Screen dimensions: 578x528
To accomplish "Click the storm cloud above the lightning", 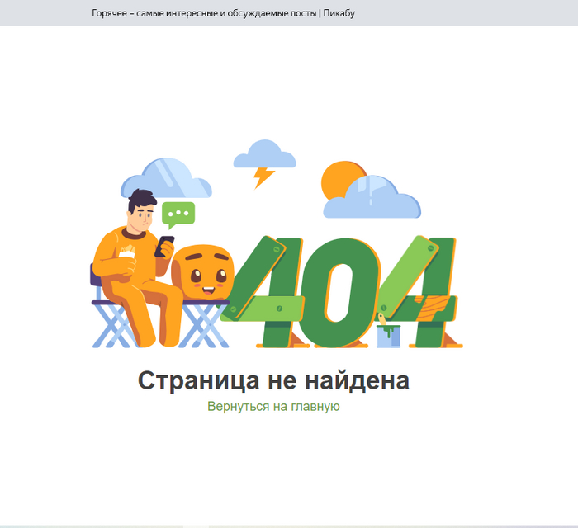I will pos(263,154).
